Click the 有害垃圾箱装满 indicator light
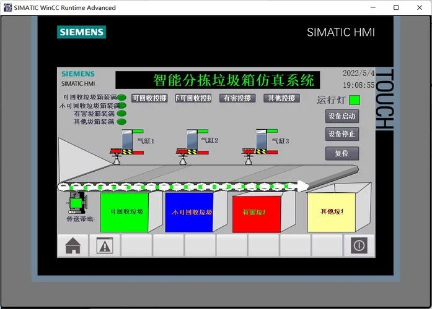Viewport: 432px width, 309px height. click(x=121, y=114)
